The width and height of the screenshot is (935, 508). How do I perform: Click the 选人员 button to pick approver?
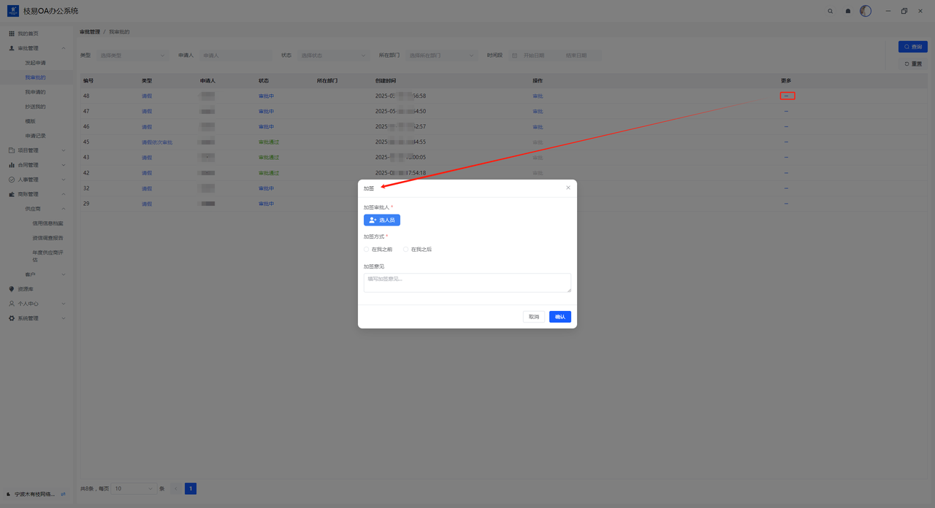[382, 220]
